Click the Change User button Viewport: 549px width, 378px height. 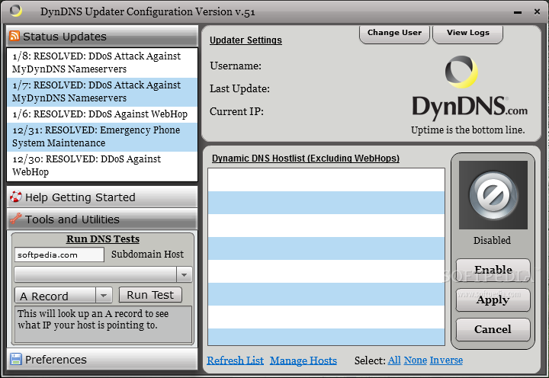[394, 34]
